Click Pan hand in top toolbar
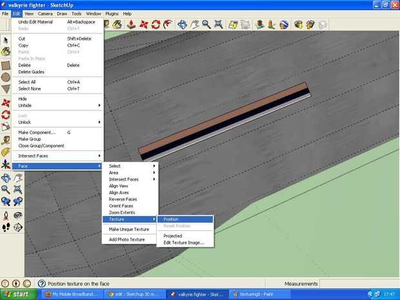Screen dimensions: 400x300 [x=194, y=25]
